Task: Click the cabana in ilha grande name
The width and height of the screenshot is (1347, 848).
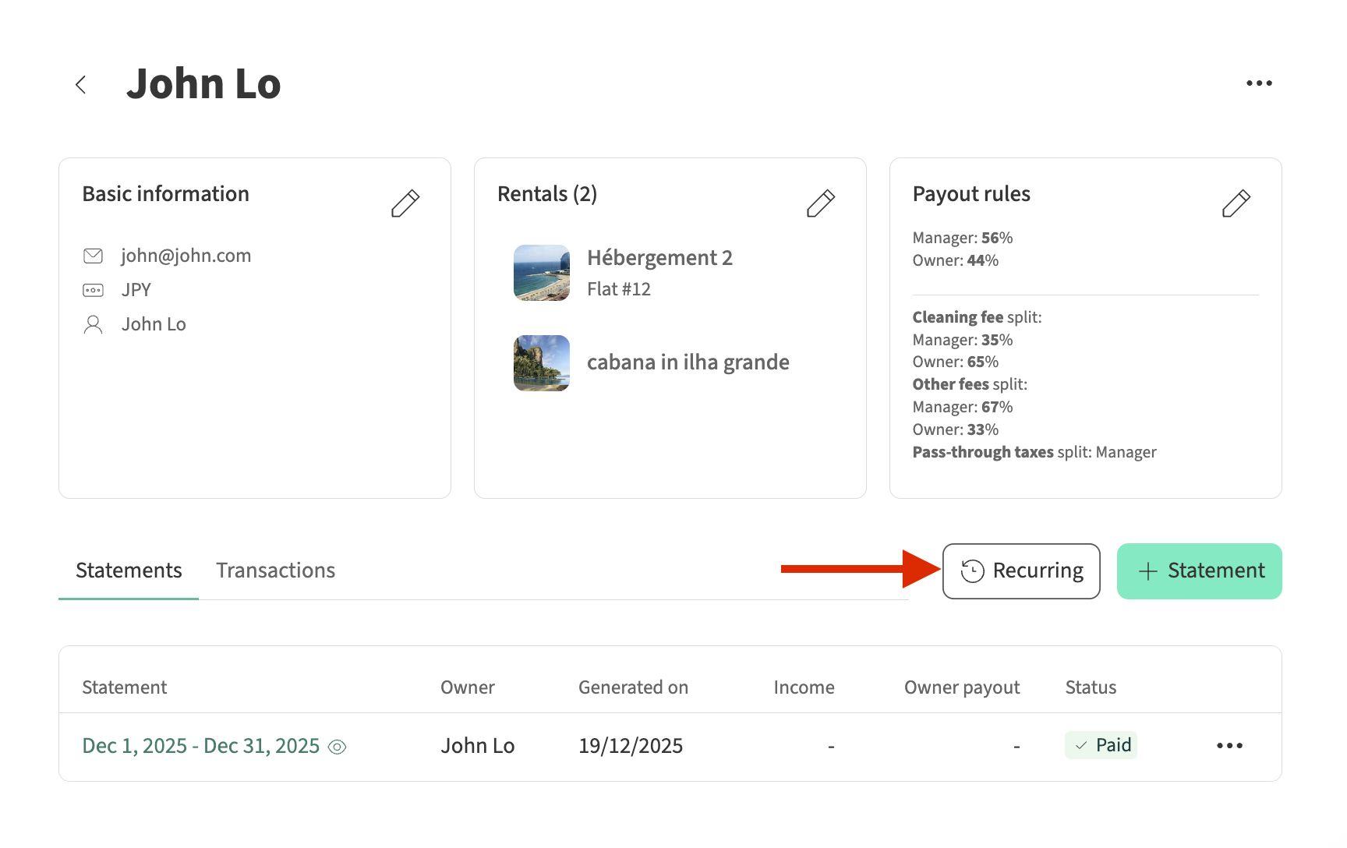Action: pos(688,362)
